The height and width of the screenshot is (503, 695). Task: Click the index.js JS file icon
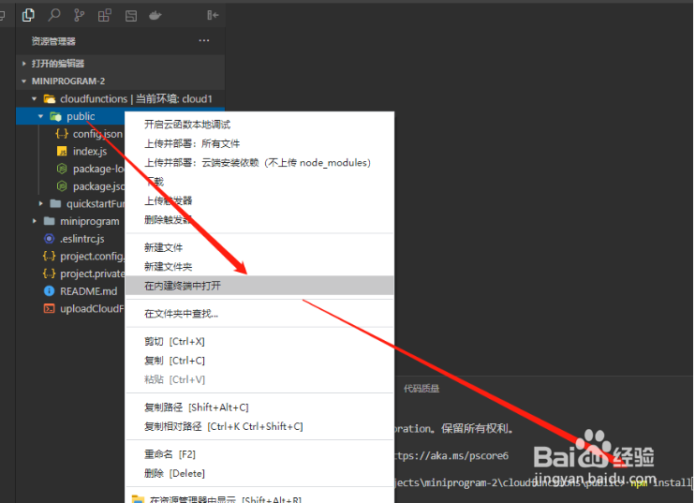[62, 152]
